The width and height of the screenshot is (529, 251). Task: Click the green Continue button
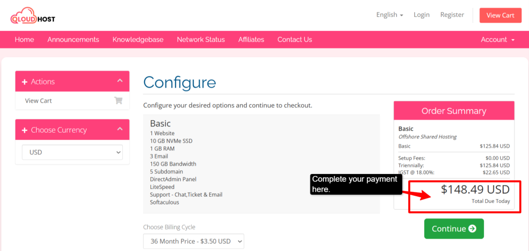454,229
